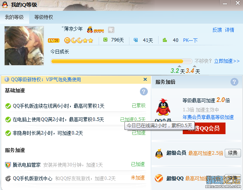Click QQ手机版游戏中心 gray icon
The width and height of the screenshot is (243, 190).
click(x=8, y=178)
